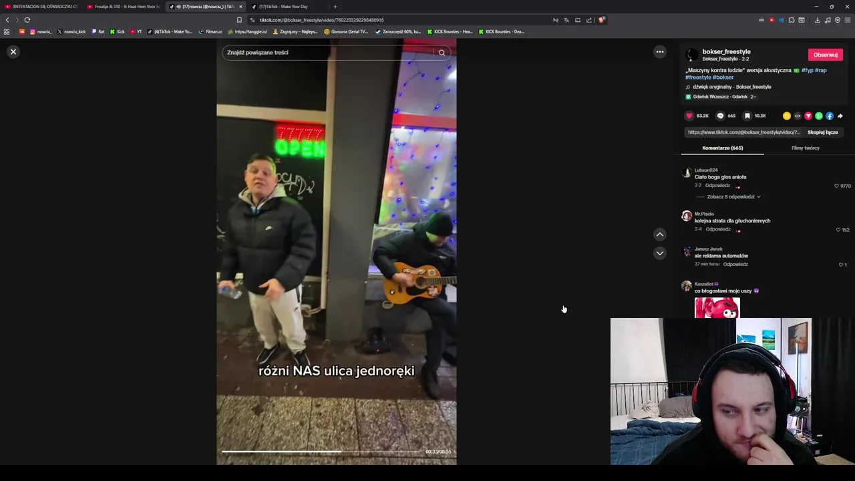Viewport: 855px width, 481px height.
Task: Share the video via Facebook
Action: point(829,116)
